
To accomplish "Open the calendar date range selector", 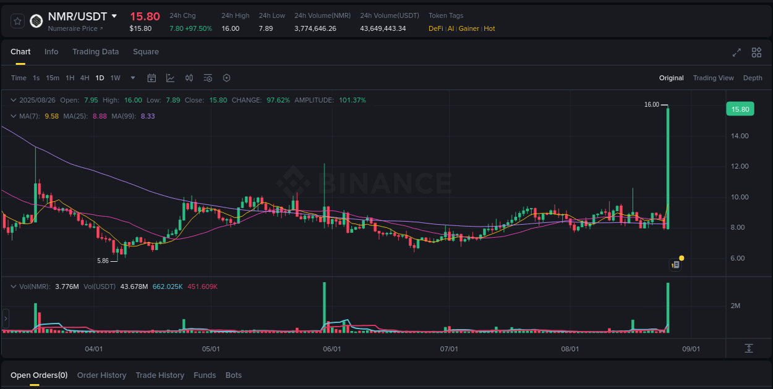I will click(152, 78).
